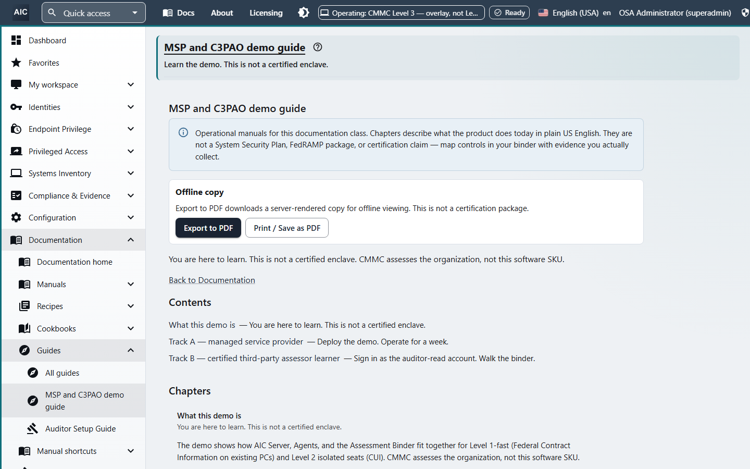Click the Compliance & Evidence checklist icon

[x=16, y=195]
